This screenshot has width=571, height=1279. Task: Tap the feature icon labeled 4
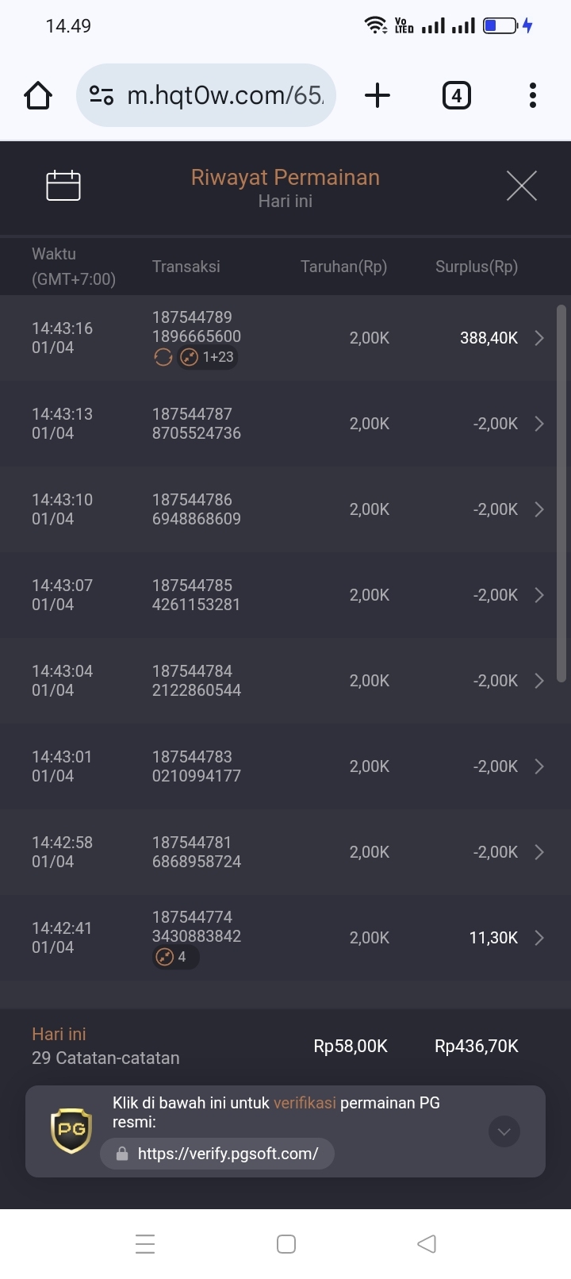tap(174, 957)
